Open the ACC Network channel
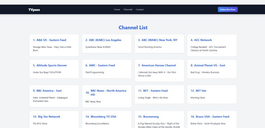 (x=203, y=40)
